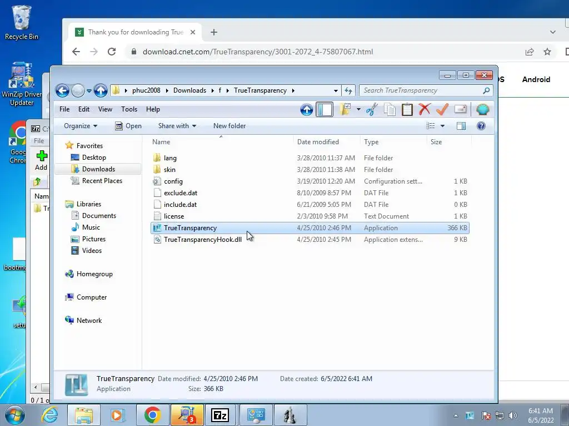The width and height of the screenshot is (569, 426).
Task: Click the orange checkmark Properties icon
Action: [x=442, y=109]
